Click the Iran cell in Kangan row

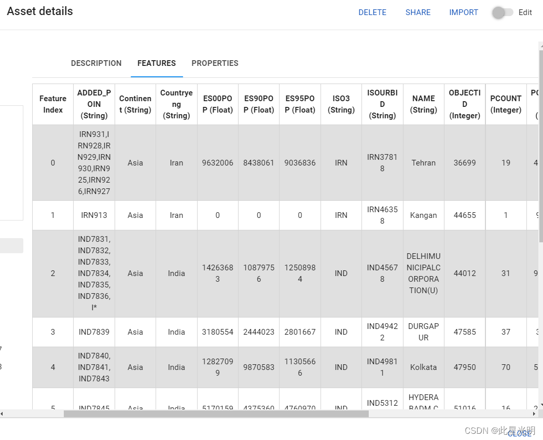coord(176,215)
